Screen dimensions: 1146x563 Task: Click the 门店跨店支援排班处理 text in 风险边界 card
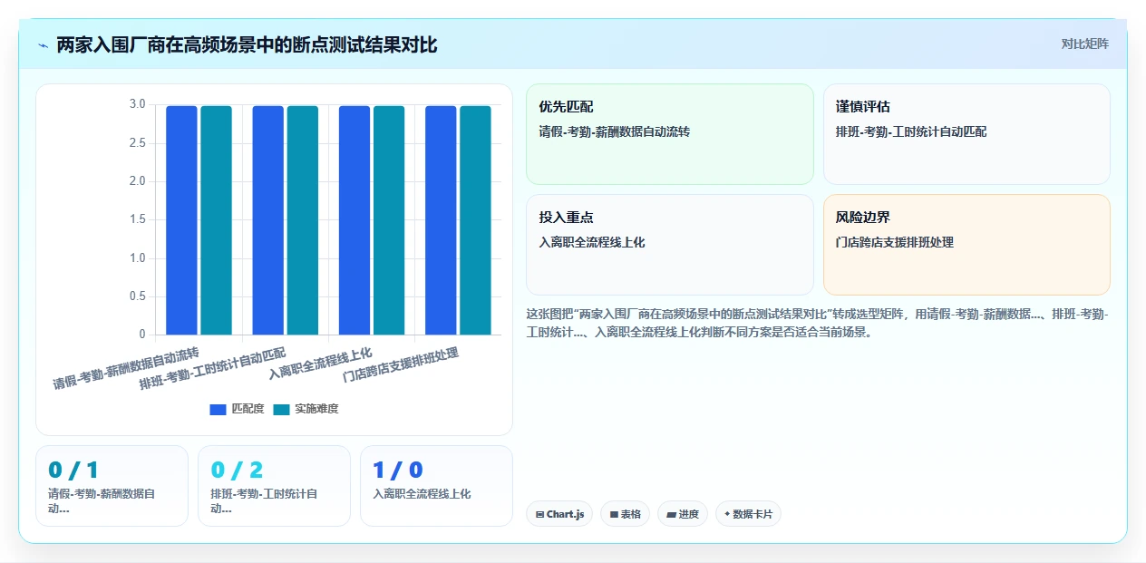coord(895,243)
